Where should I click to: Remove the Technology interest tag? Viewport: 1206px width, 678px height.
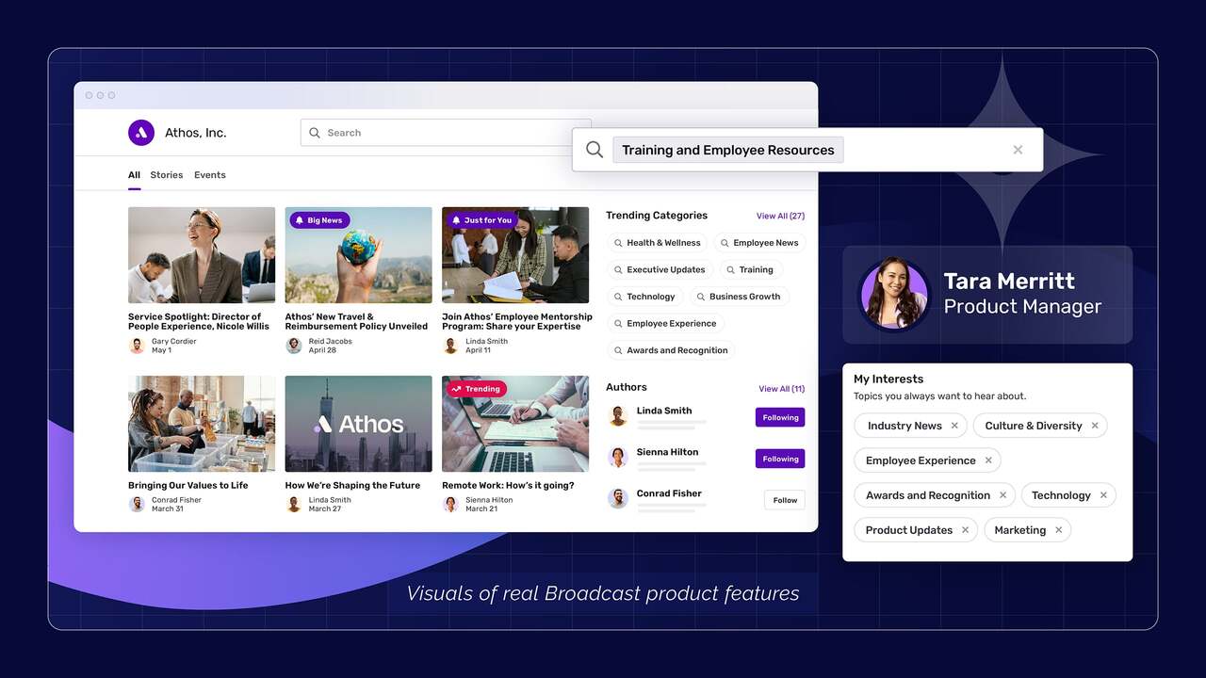(1103, 495)
